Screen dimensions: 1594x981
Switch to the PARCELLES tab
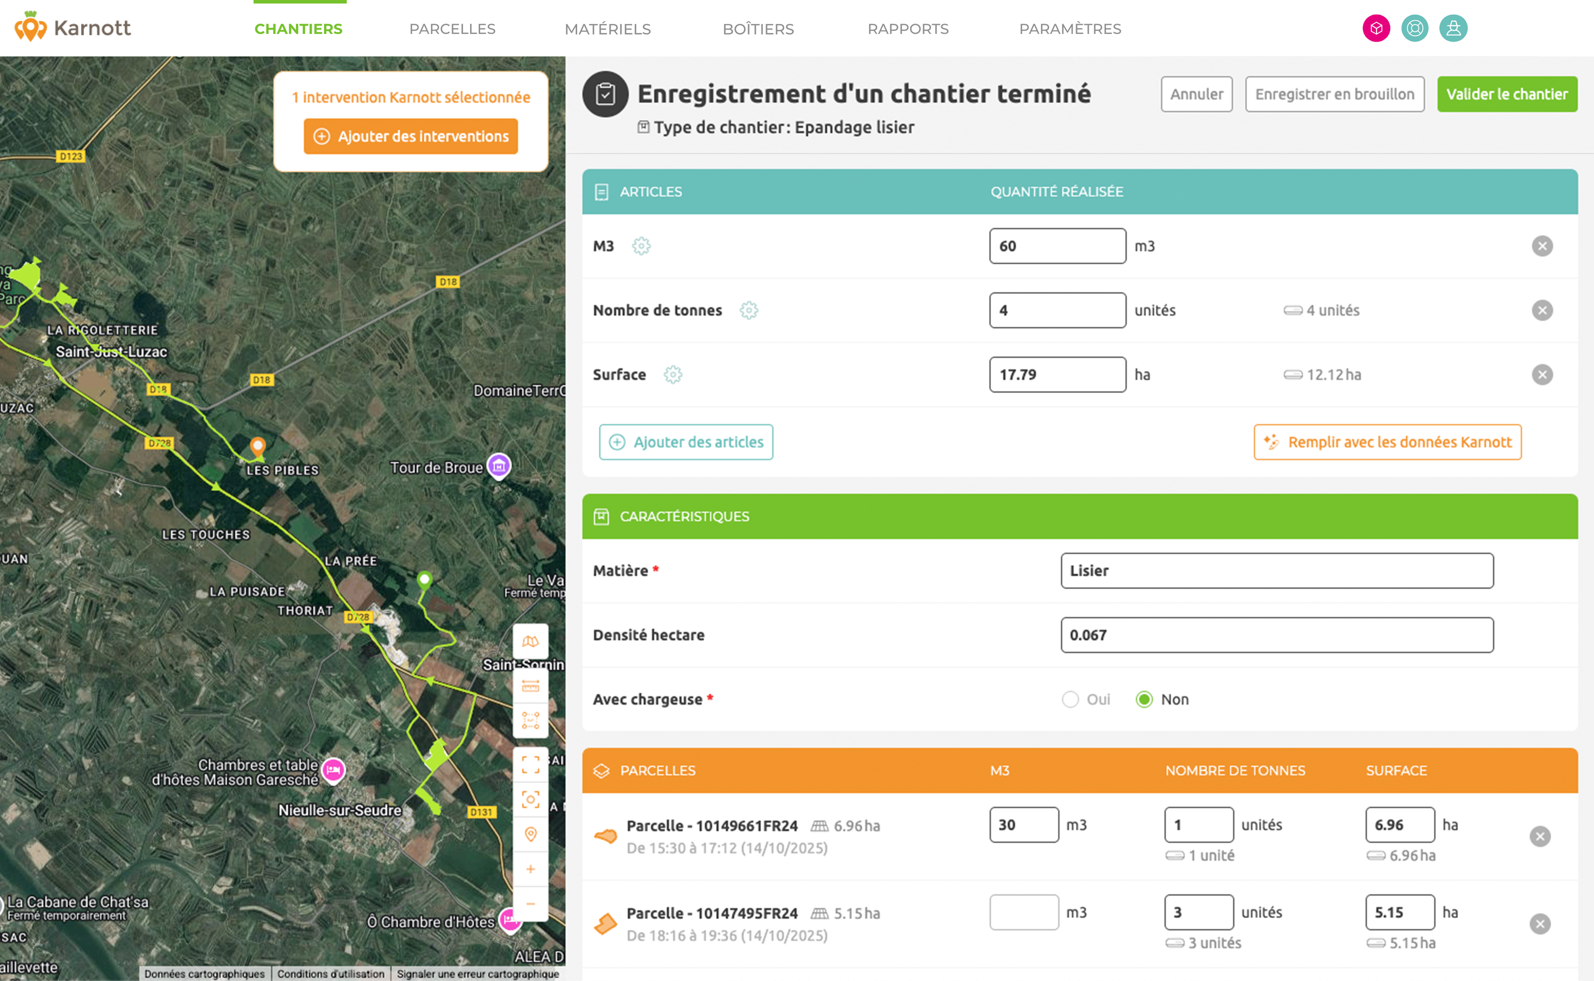click(452, 28)
